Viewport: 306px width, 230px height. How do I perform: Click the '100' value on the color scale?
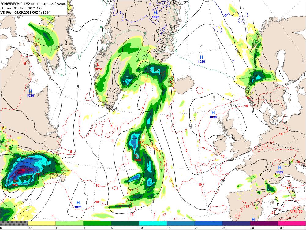(x=281, y=228)
